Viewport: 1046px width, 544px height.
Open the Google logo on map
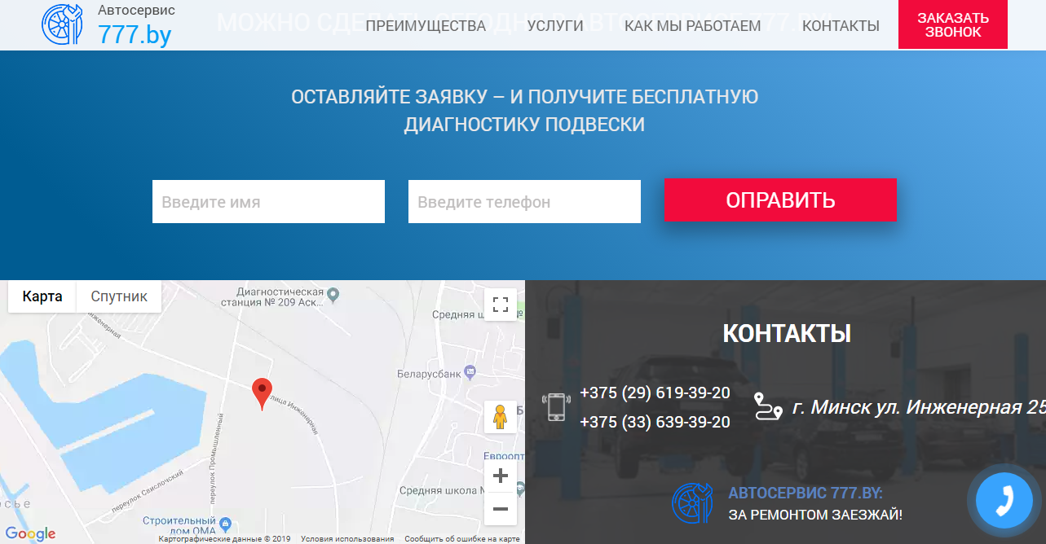pyautogui.click(x=30, y=534)
